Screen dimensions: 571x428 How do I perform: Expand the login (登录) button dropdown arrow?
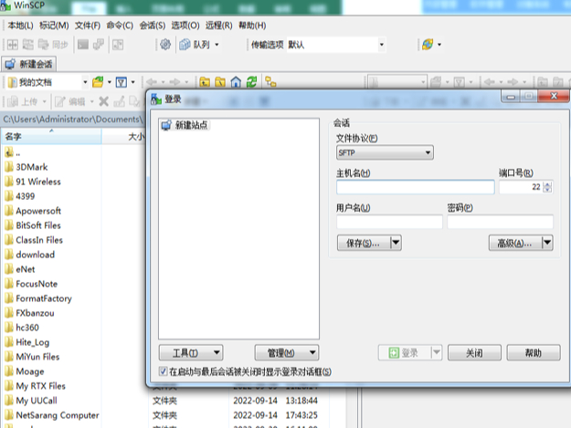pos(437,353)
